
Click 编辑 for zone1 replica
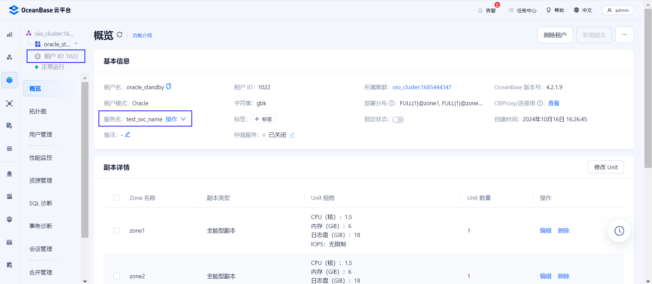(545, 231)
